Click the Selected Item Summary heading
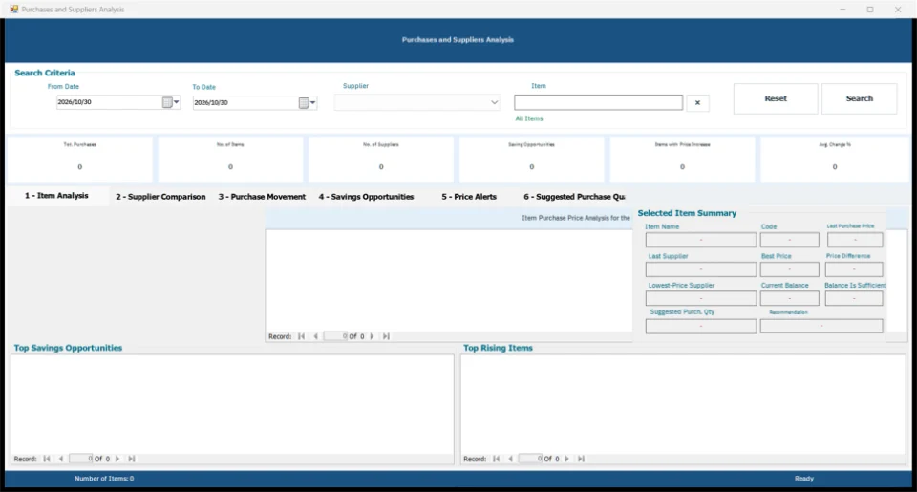The width and height of the screenshot is (917, 492). tap(687, 213)
